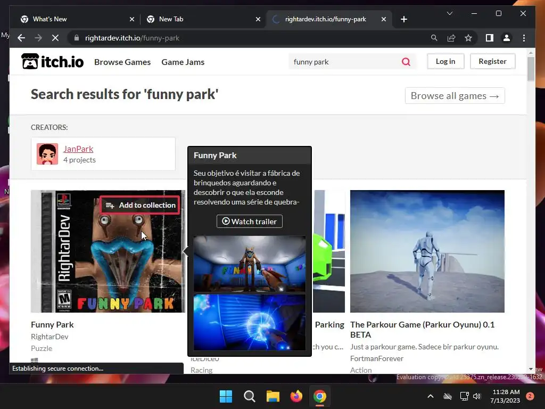
Task: Click the network tray icon
Action: tap(464, 396)
